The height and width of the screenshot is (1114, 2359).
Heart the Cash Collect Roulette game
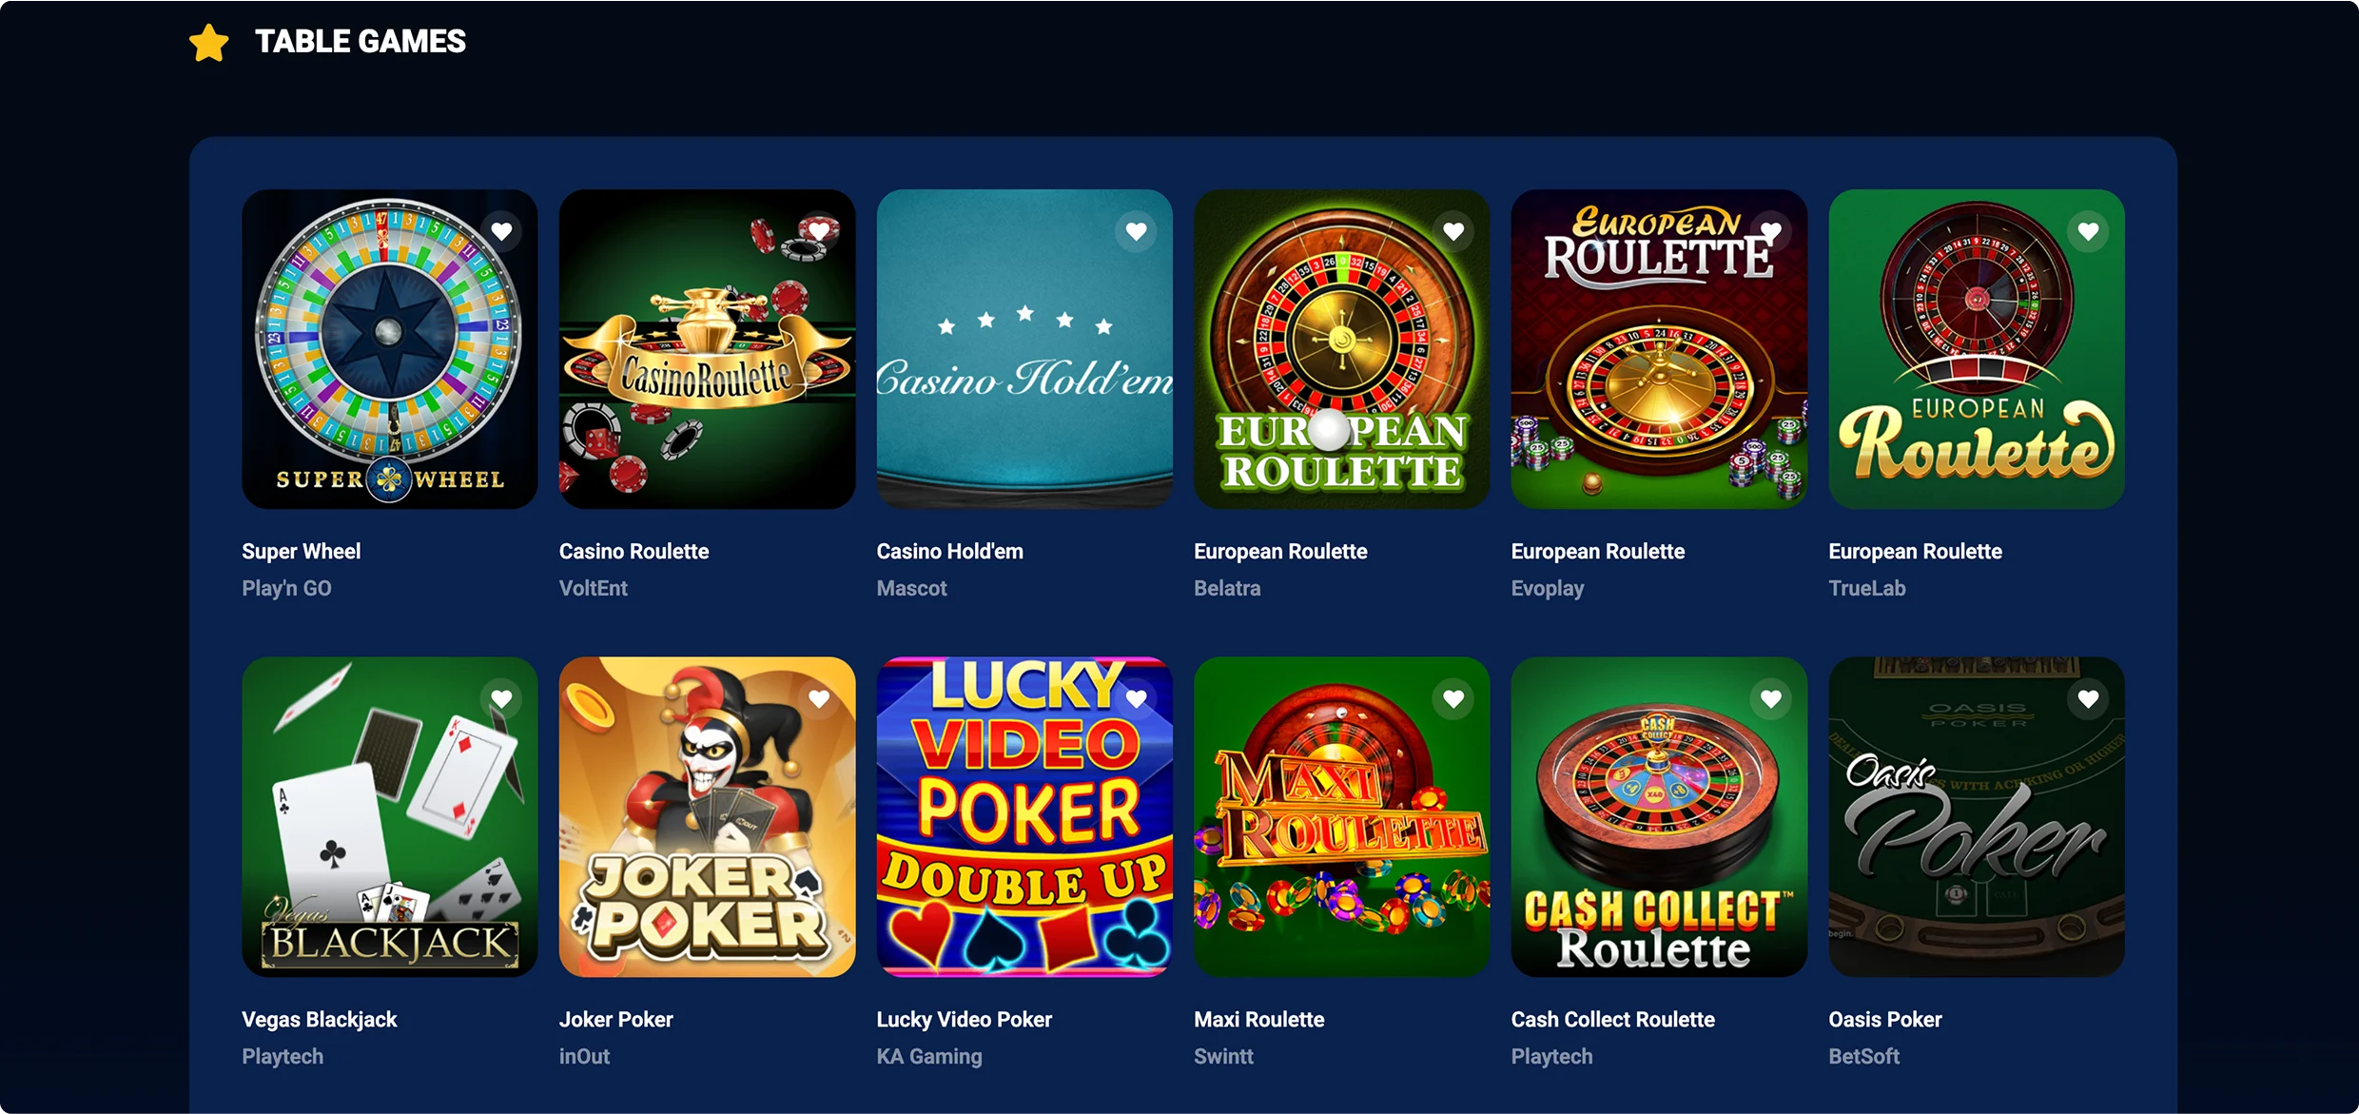point(1770,699)
